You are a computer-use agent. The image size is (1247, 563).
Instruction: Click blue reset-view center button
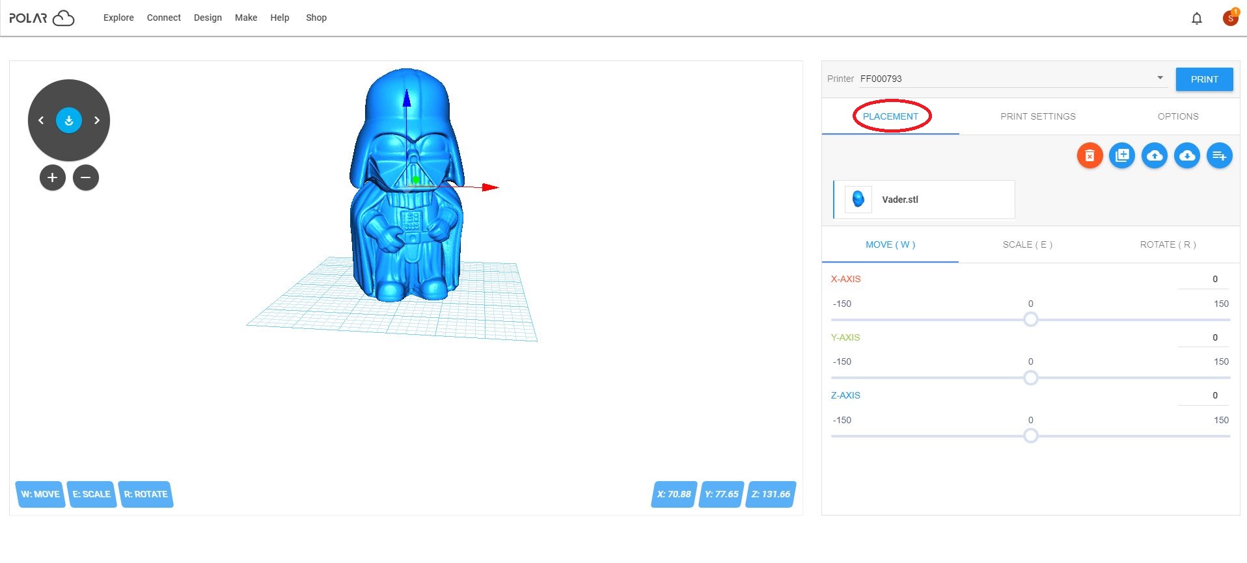(69, 120)
